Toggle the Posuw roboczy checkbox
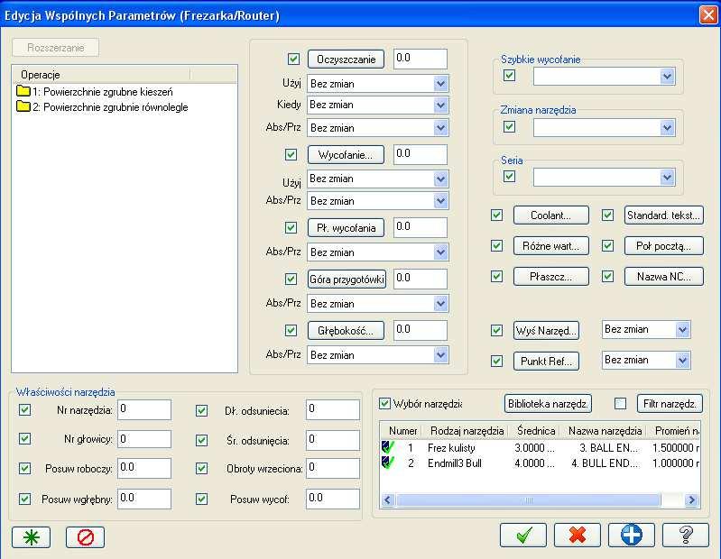Screen dimensions: 721x559 pyautogui.click(x=25, y=468)
